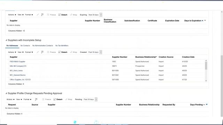Toggle Query By Example in Pending Approval toolbar
This screenshot has height=125, width=223.
(x=36, y=100)
